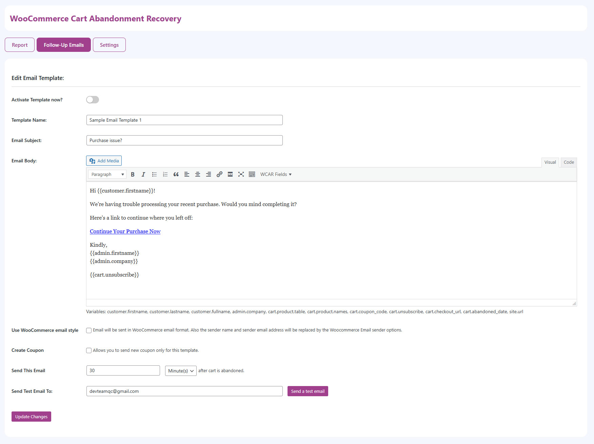The width and height of the screenshot is (594, 444).
Task: Click the insert link icon
Action: pos(219,174)
